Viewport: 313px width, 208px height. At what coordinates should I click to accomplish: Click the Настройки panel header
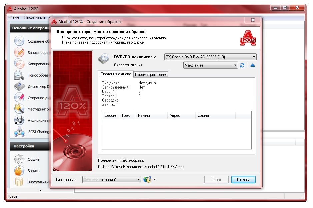(29, 146)
